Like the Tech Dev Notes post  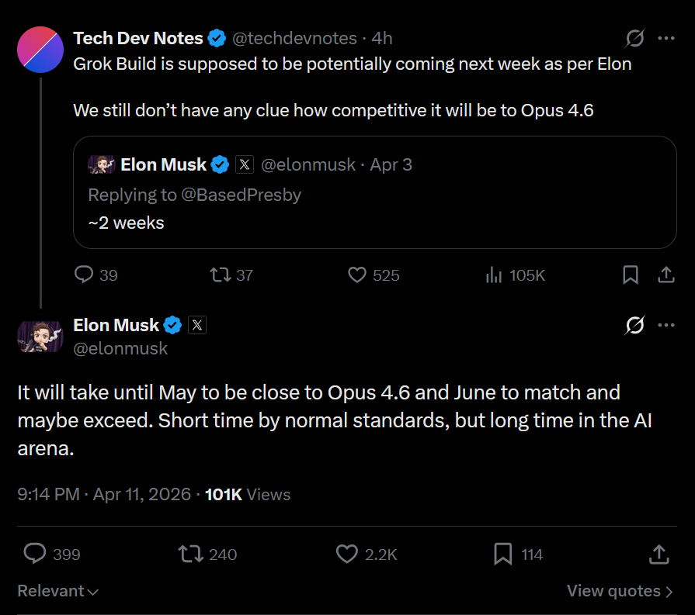[357, 275]
